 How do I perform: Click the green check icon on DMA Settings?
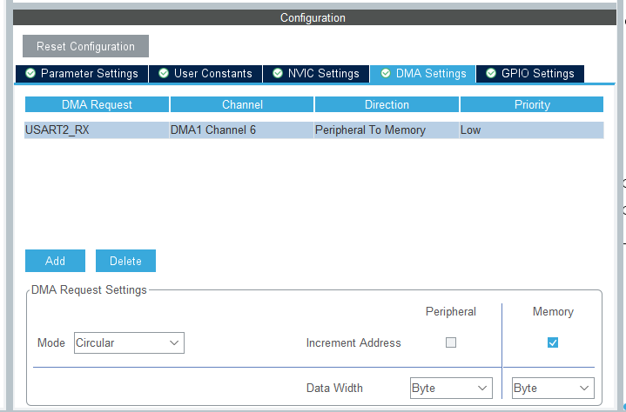coord(385,73)
